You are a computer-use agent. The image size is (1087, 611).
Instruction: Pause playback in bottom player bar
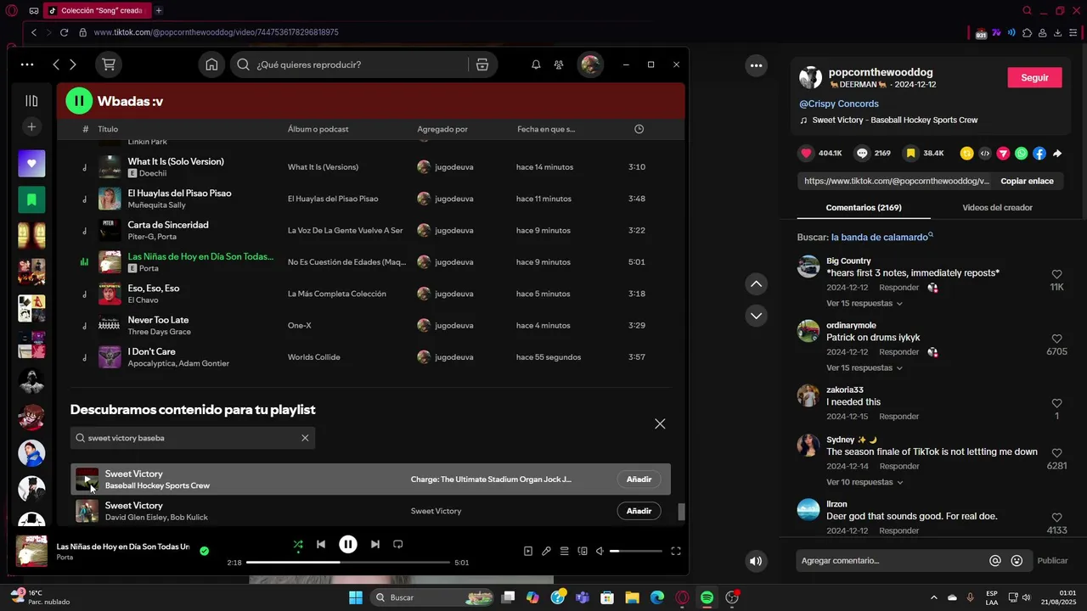click(348, 545)
